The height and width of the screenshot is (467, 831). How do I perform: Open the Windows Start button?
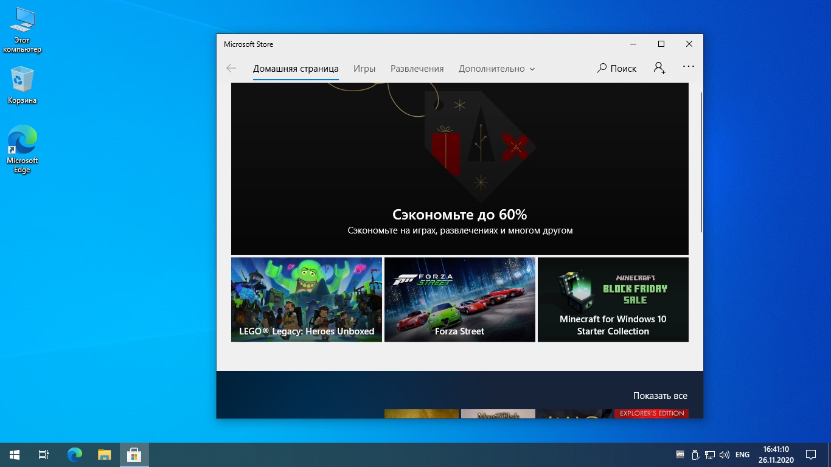click(15, 454)
